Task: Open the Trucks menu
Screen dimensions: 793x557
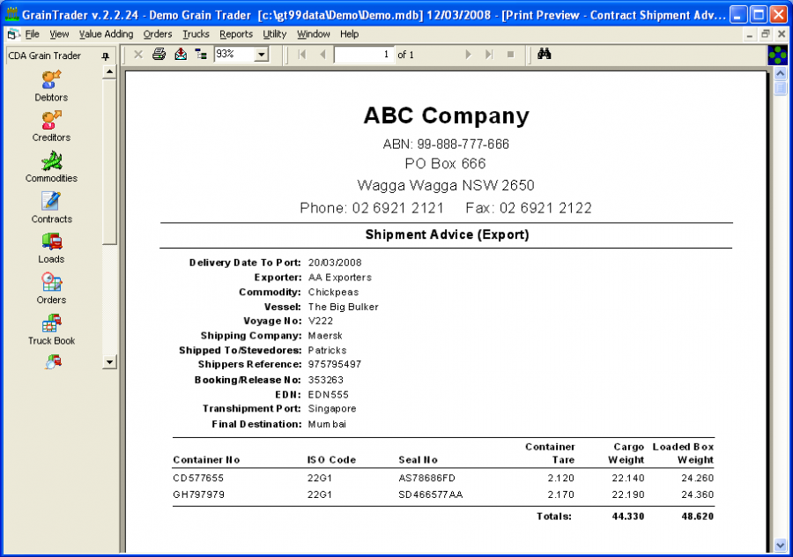Action: [196, 33]
